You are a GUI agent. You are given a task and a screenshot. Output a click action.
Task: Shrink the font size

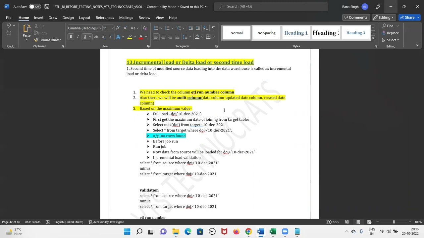click(x=125, y=28)
